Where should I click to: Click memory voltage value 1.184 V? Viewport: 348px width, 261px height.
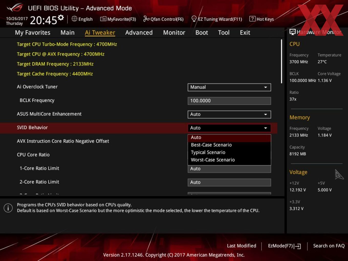click(325, 135)
